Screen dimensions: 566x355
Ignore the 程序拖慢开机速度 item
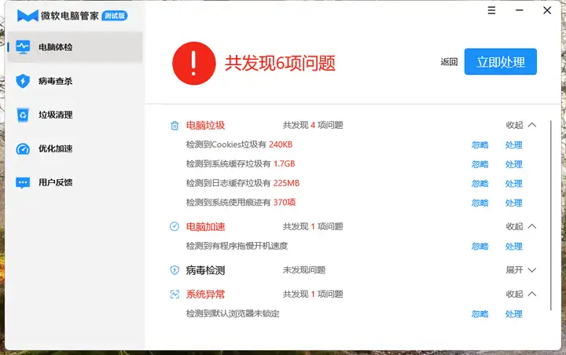pyautogui.click(x=480, y=247)
